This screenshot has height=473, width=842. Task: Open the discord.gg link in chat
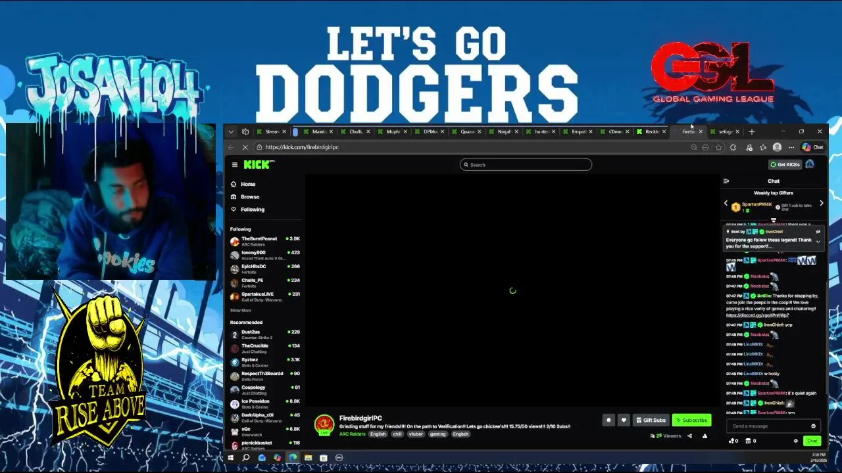[757, 315]
